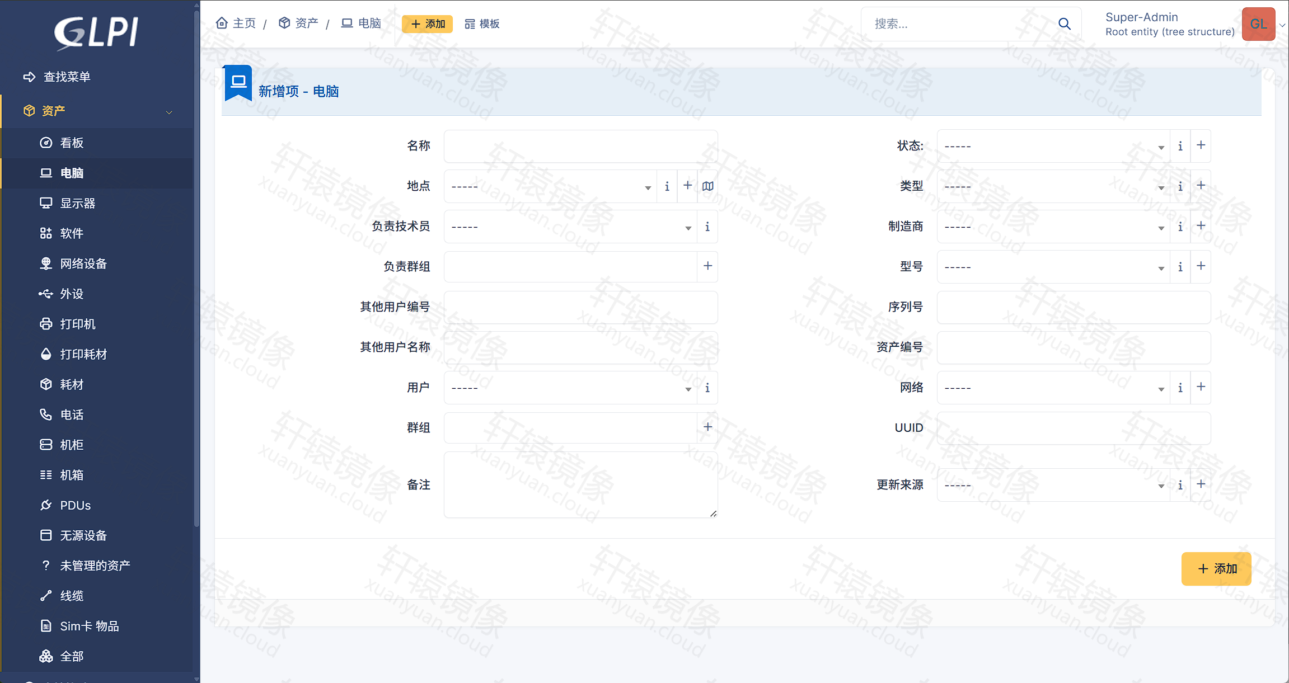The width and height of the screenshot is (1289, 683).
Task: Go to 主页 breadcrumb link
Action: (236, 23)
